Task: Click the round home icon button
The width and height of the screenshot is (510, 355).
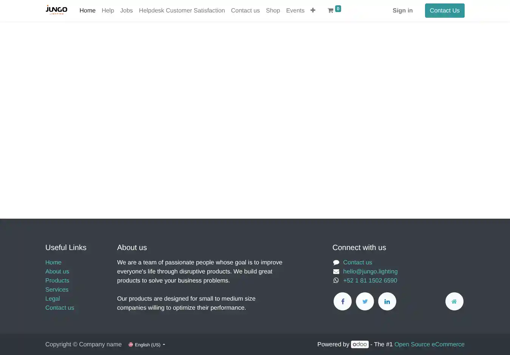Action: (x=454, y=301)
